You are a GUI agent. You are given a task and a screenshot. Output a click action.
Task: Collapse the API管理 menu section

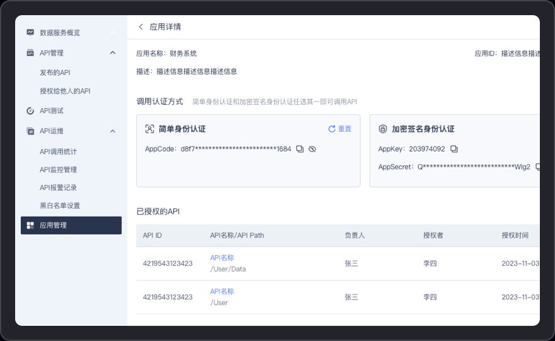pos(112,53)
